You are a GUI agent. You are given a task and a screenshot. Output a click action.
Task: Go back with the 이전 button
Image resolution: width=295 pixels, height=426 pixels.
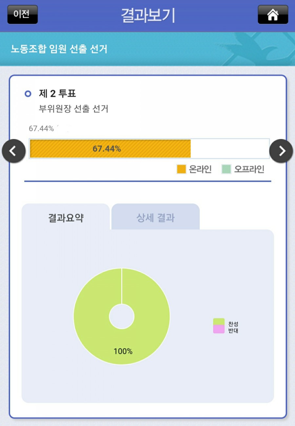pyautogui.click(x=22, y=14)
